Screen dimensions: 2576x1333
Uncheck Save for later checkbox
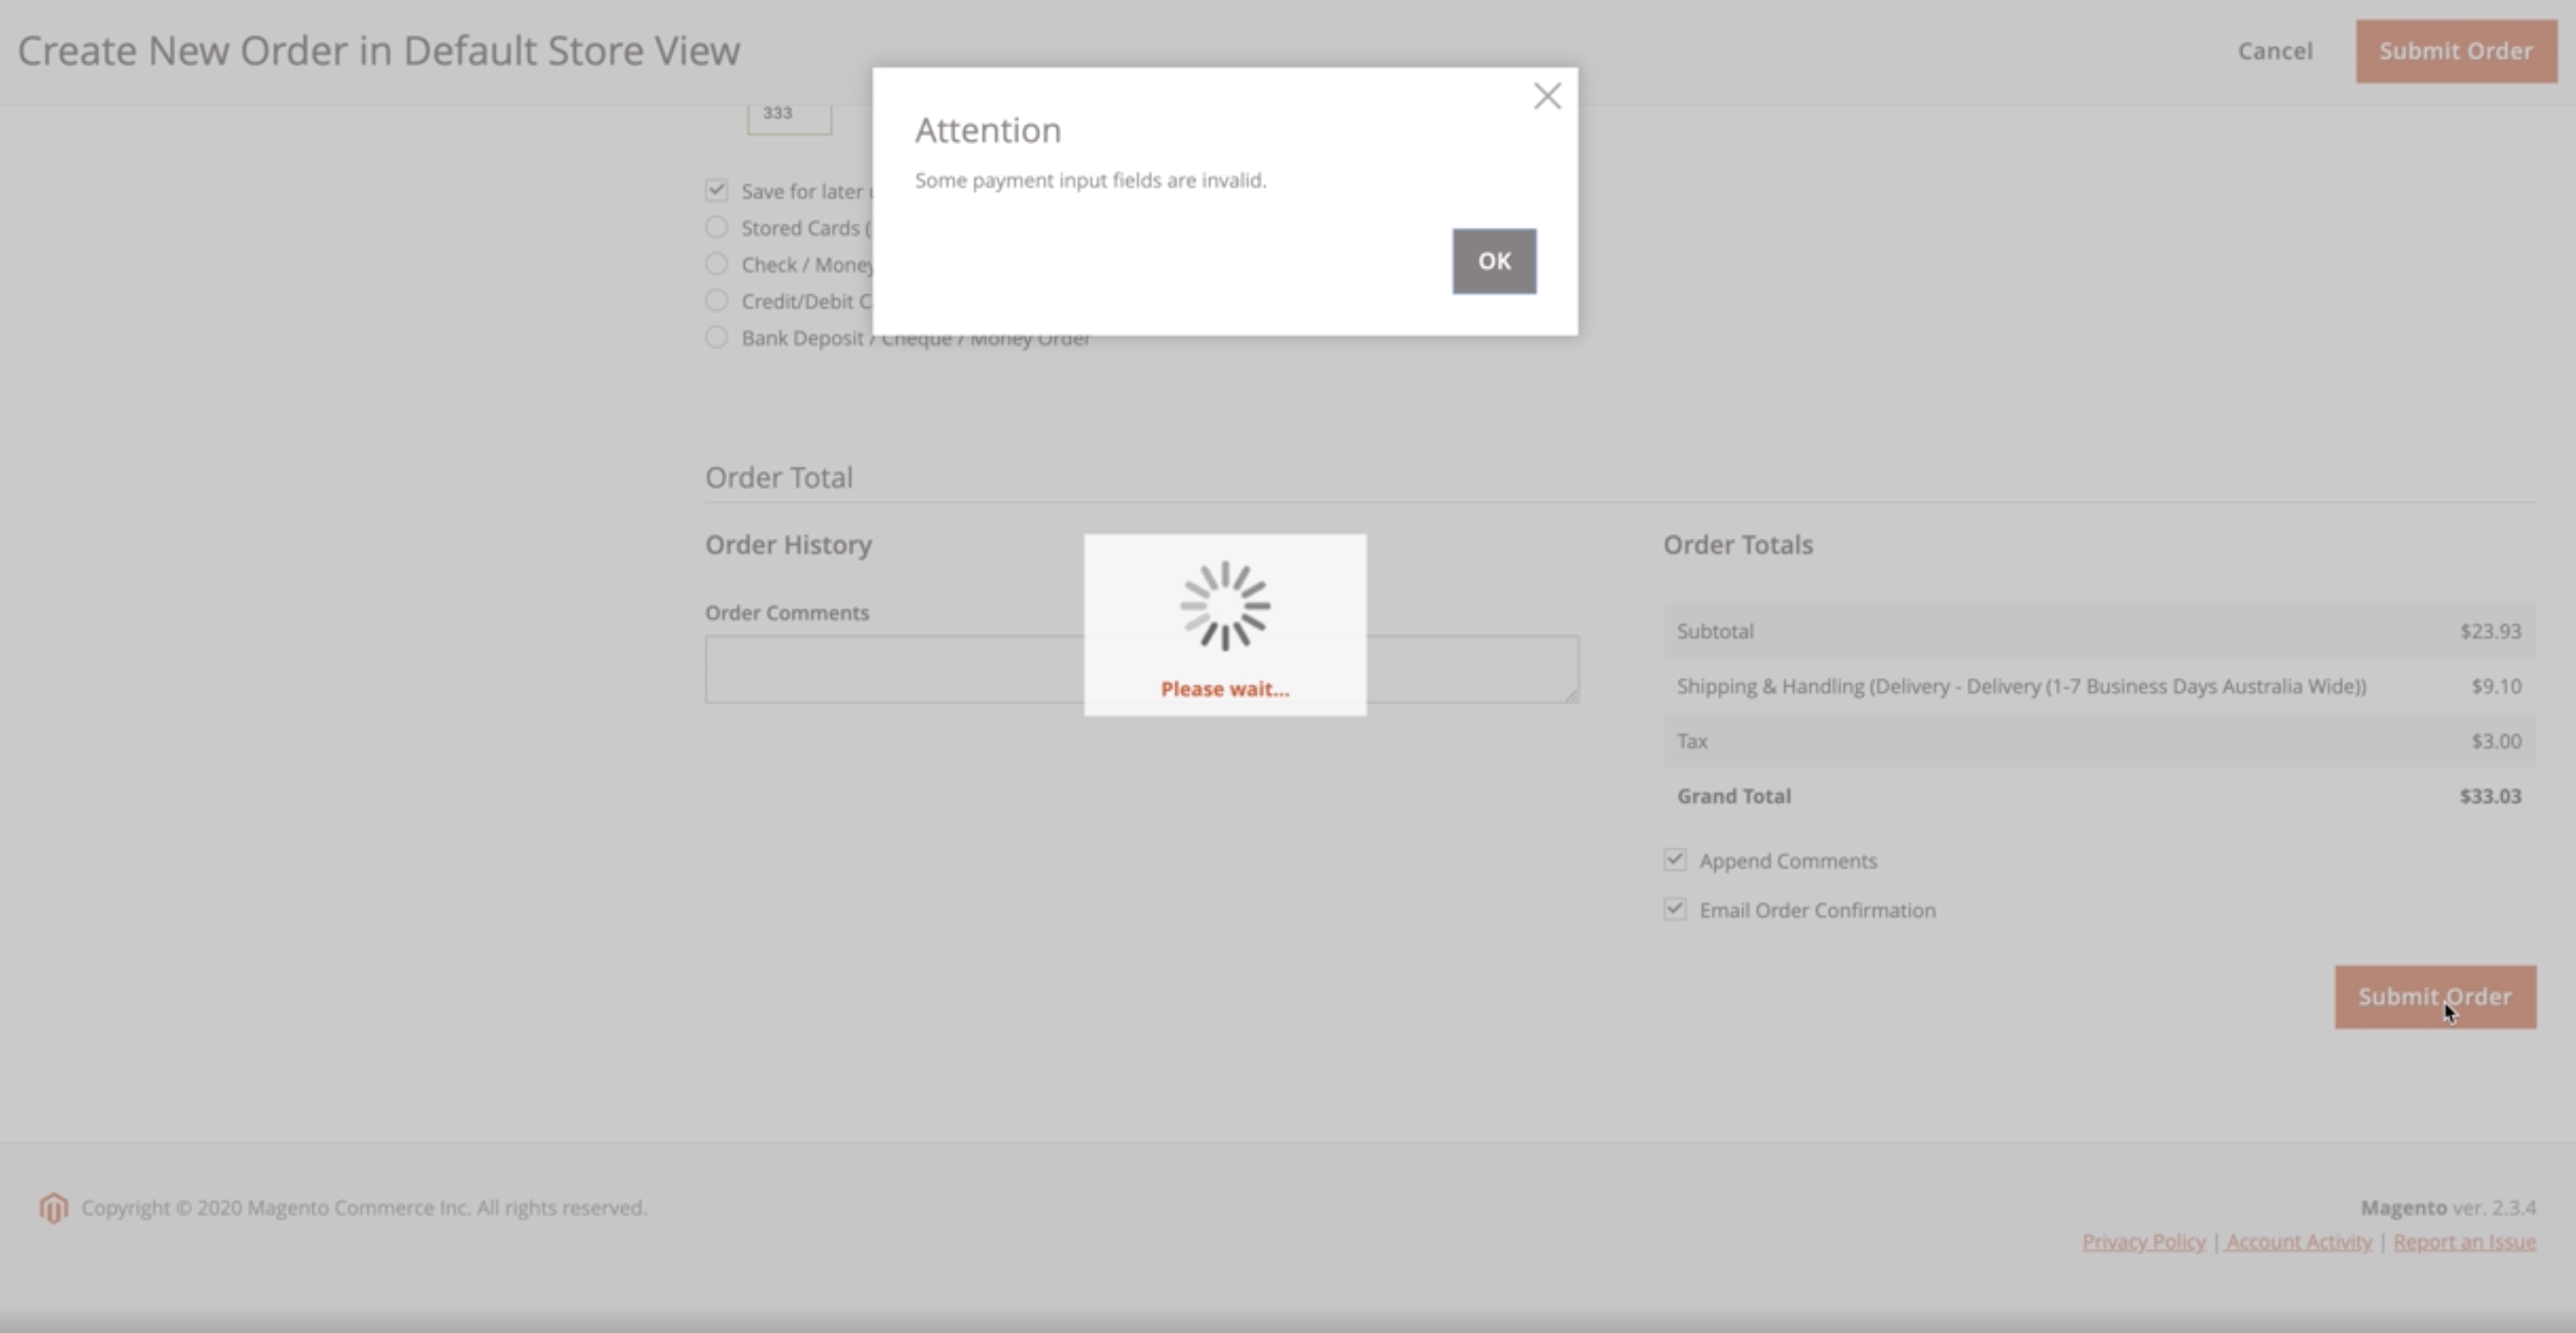(x=718, y=189)
